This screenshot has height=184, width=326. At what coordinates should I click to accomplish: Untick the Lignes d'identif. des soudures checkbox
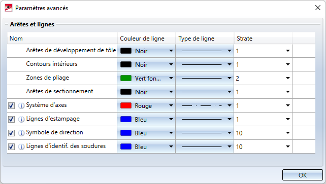pyautogui.click(x=11, y=147)
